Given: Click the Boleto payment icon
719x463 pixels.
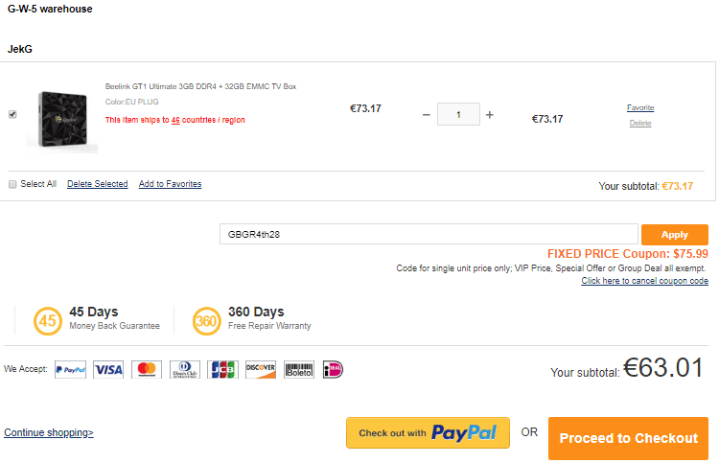Looking at the screenshot, I should click(298, 369).
